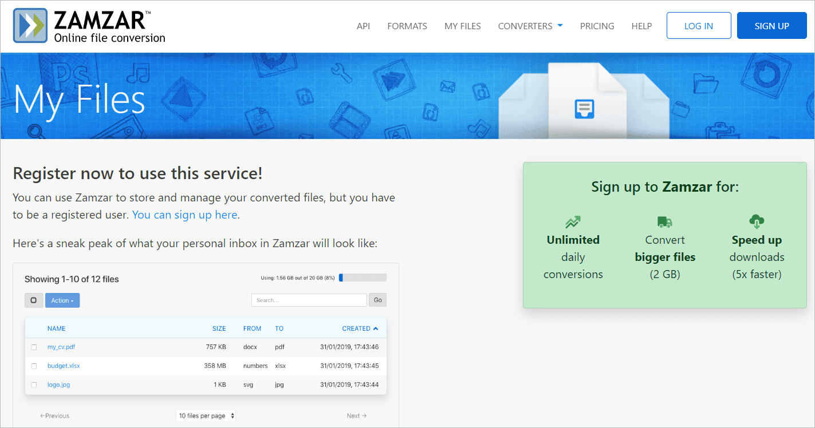Open the my_cv.pdf file link
This screenshot has height=428, width=815.
click(61, 347)
